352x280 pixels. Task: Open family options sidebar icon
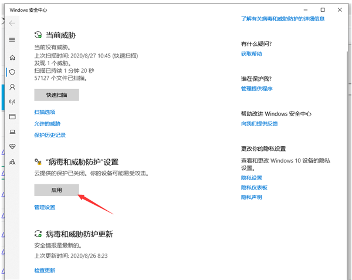click(12, 161)
